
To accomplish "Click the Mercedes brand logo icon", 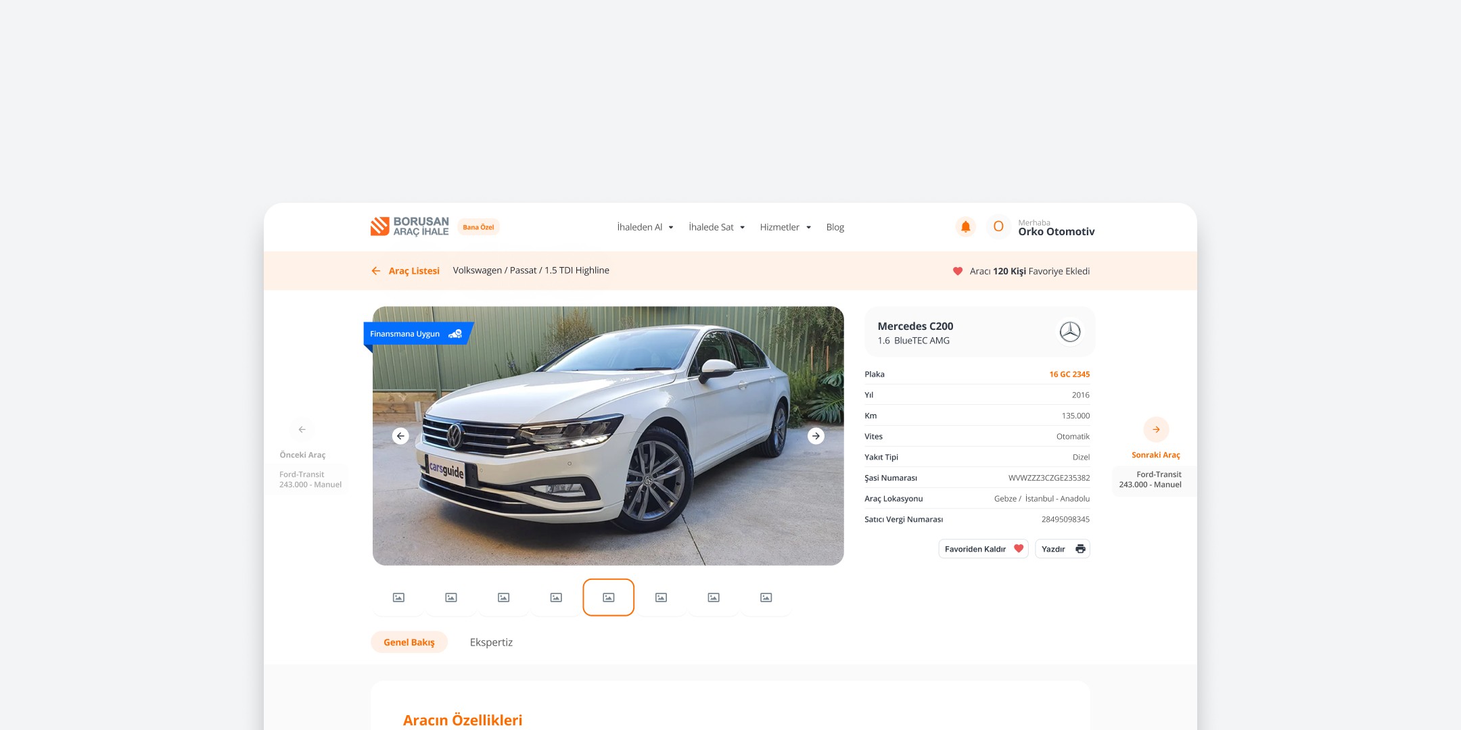I will coord(1069,332).
